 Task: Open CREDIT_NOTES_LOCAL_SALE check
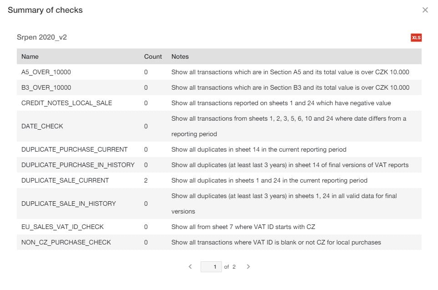[66, 103]
